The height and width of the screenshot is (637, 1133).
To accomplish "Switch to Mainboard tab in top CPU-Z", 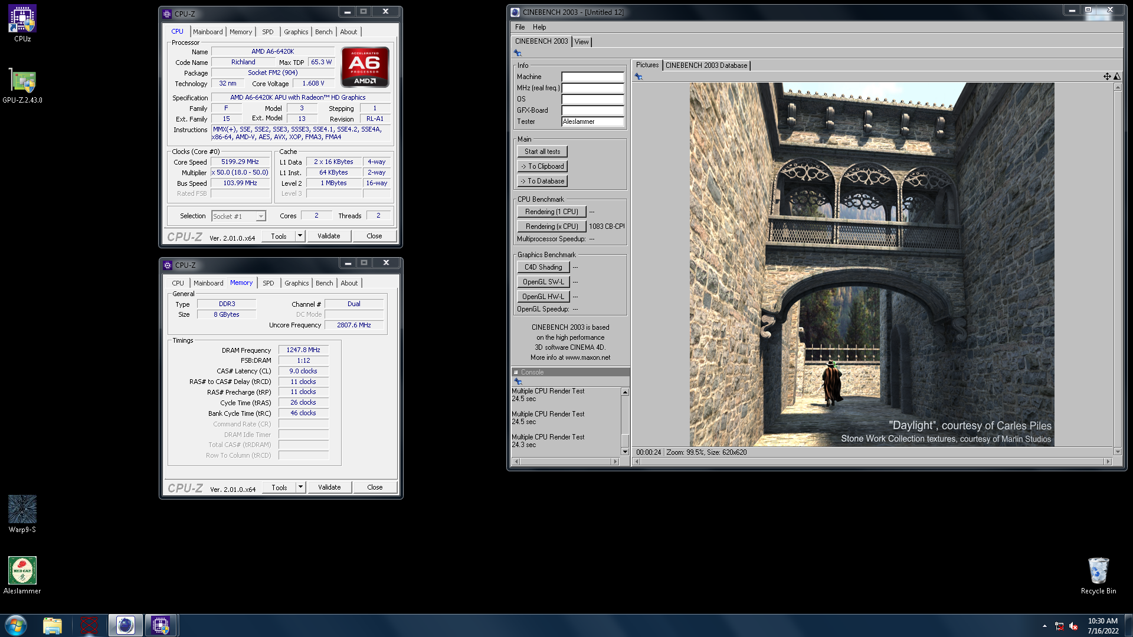I will tap(208, 32).
